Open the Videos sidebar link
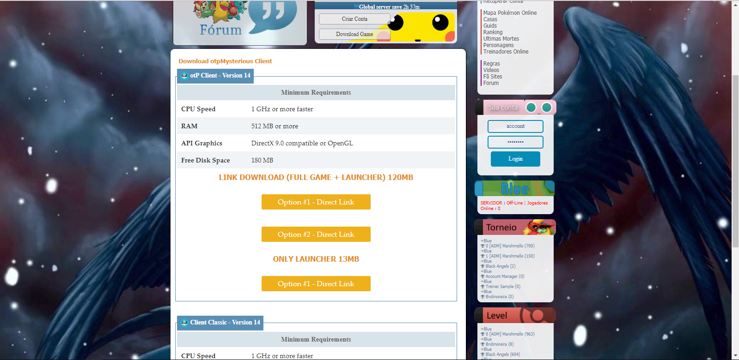This screenshot has height=360, width=739. tap(491, 70)
